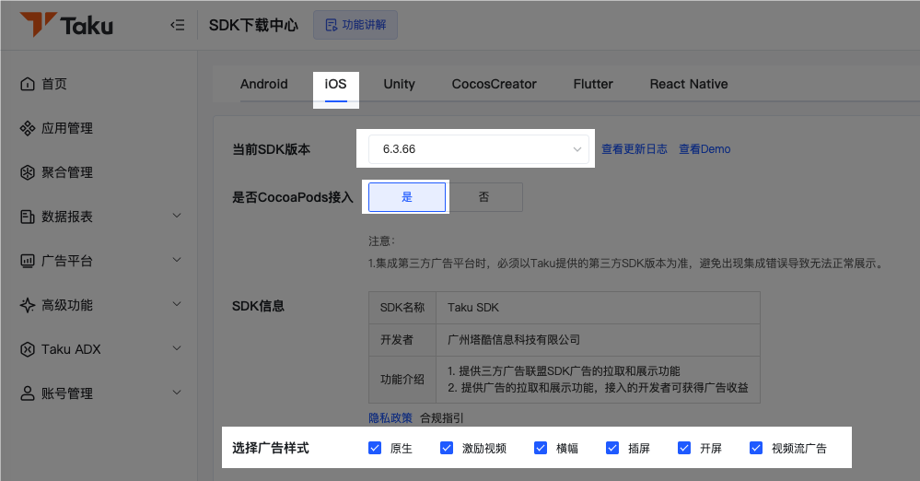Open the 查看Demo link

[705, 149]
